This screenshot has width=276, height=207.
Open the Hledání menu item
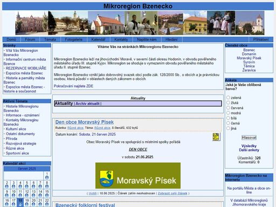click(171, 39)
